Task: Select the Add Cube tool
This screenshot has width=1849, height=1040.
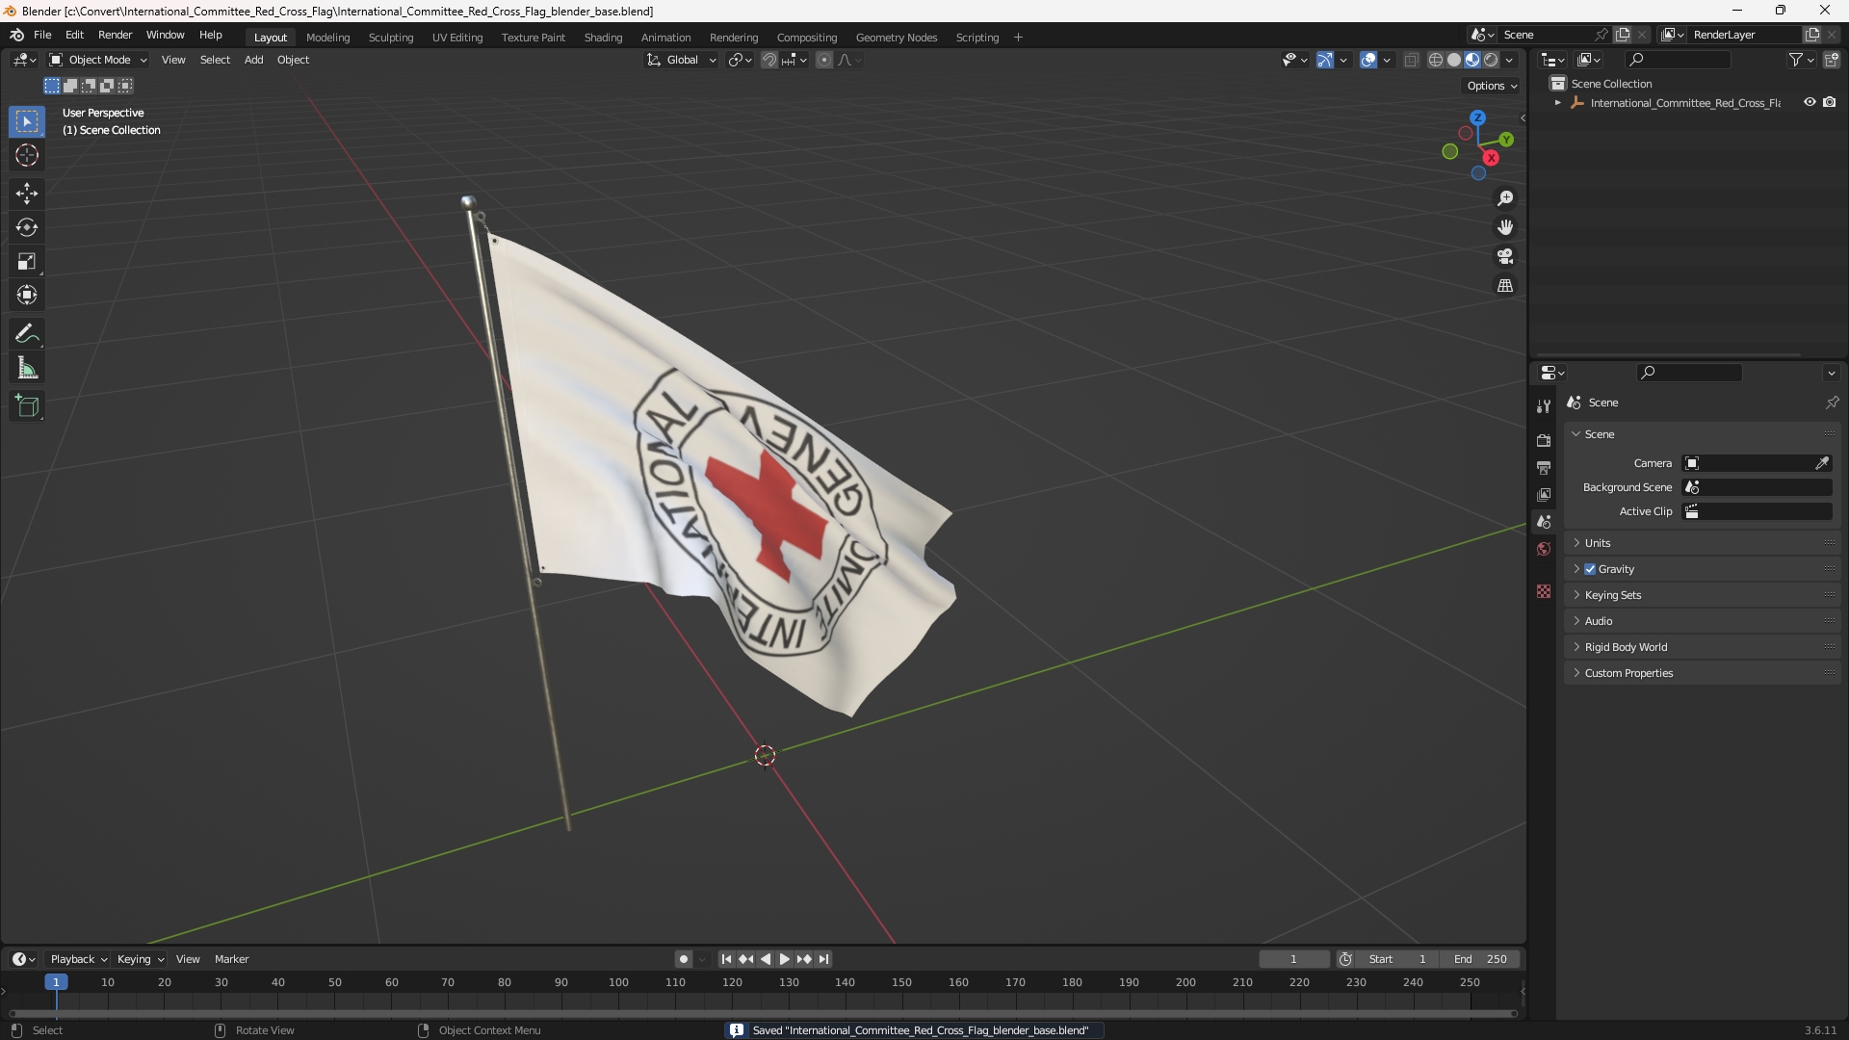Action: tap(27, 406)
